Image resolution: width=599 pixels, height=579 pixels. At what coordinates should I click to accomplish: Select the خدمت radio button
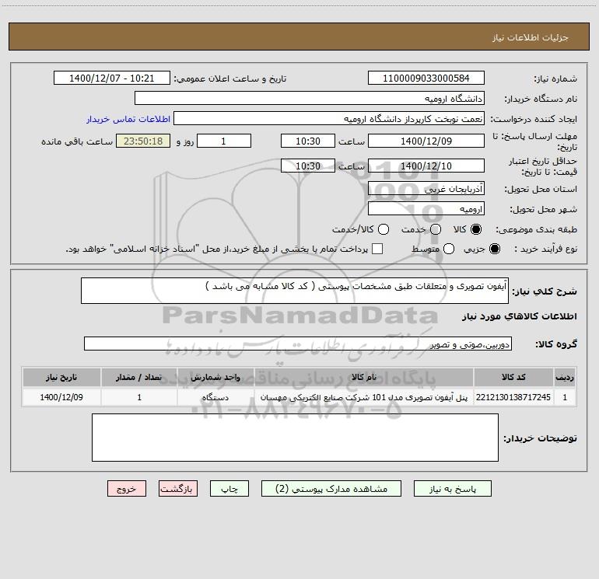(436, 229)
